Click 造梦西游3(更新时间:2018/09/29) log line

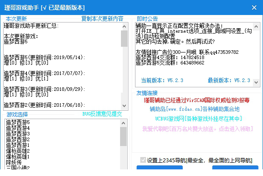coord(44,89)
